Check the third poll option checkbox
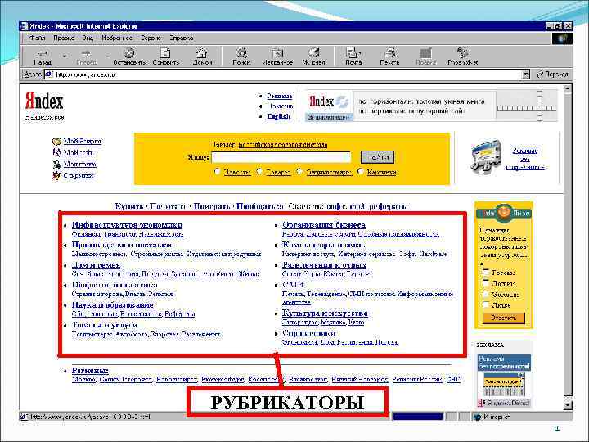Screen dimensions: 589x442 486,294
